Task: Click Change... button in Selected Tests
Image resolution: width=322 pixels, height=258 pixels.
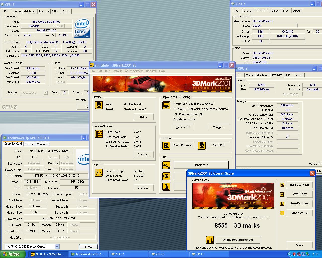Action: 143,155
